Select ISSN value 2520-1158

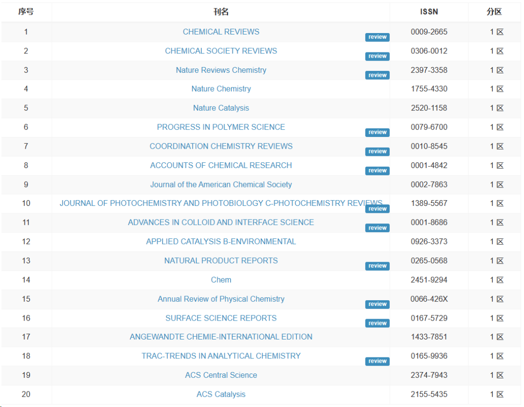[429, 108]
